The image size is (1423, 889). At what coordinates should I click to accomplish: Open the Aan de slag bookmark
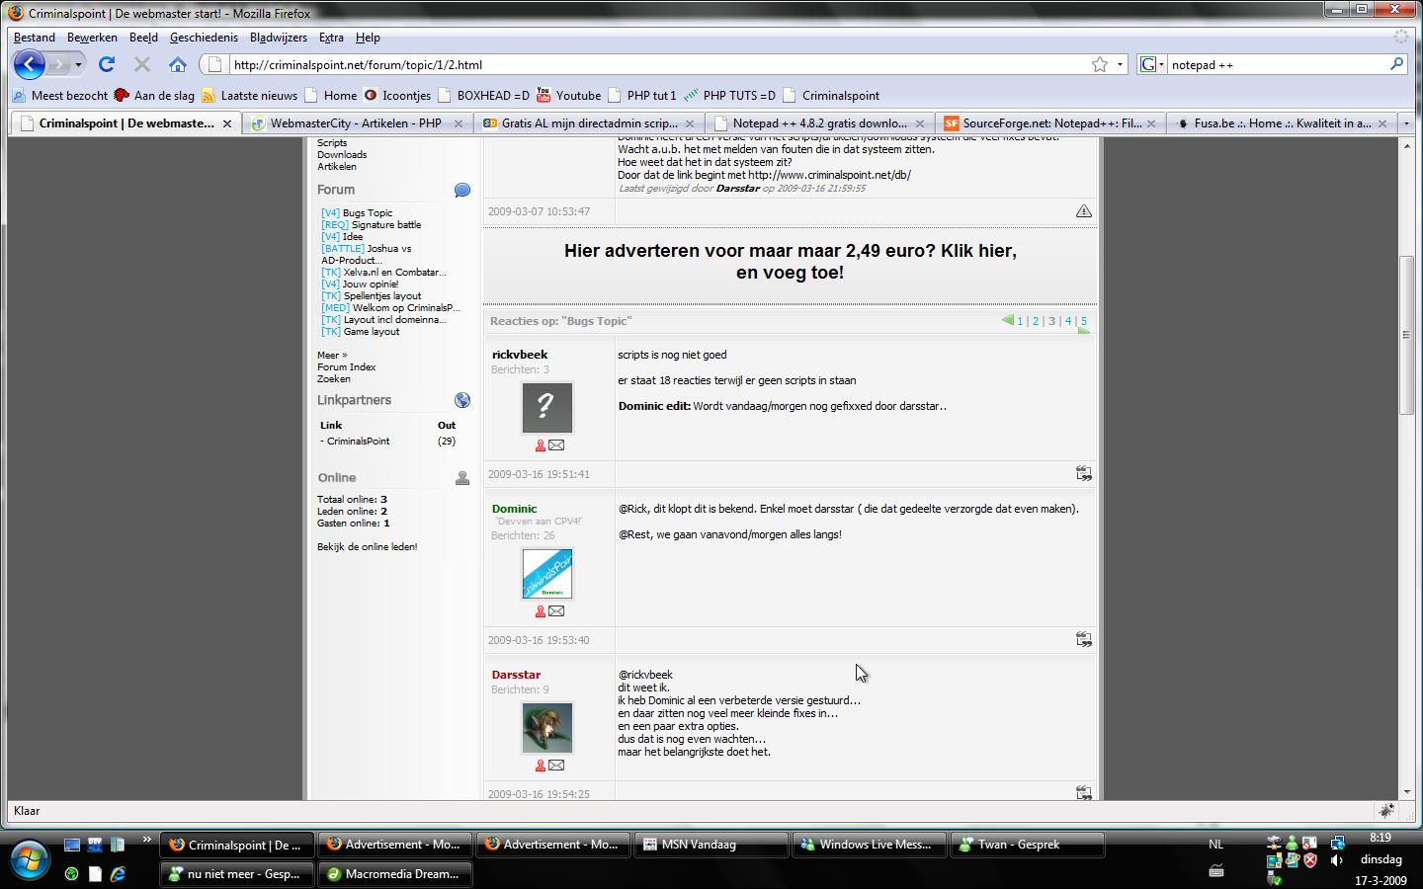click(x=154, y=96)
